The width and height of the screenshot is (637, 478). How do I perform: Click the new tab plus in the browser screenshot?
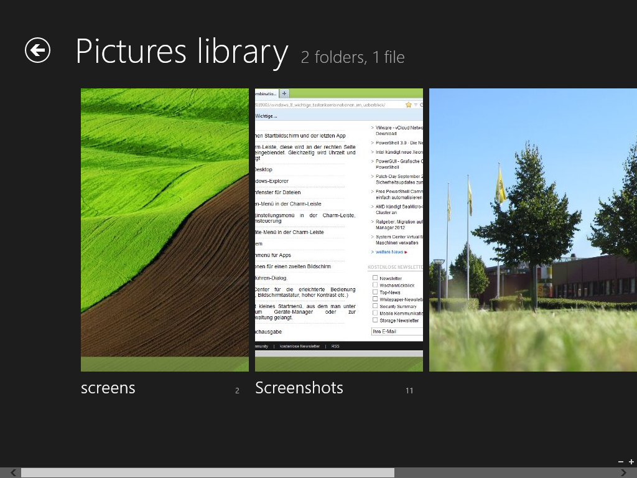point(284,93)
